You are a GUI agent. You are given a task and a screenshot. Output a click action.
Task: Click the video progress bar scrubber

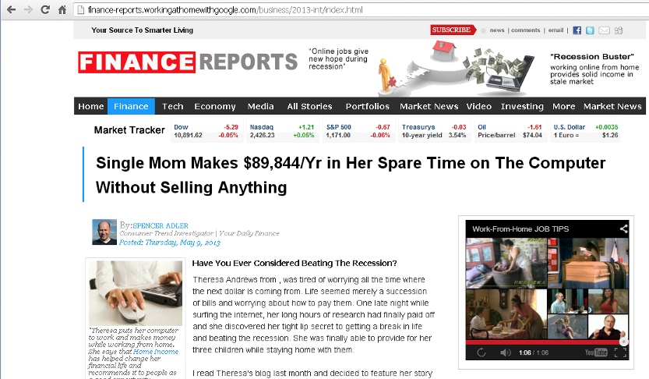[x=624, y=342]
